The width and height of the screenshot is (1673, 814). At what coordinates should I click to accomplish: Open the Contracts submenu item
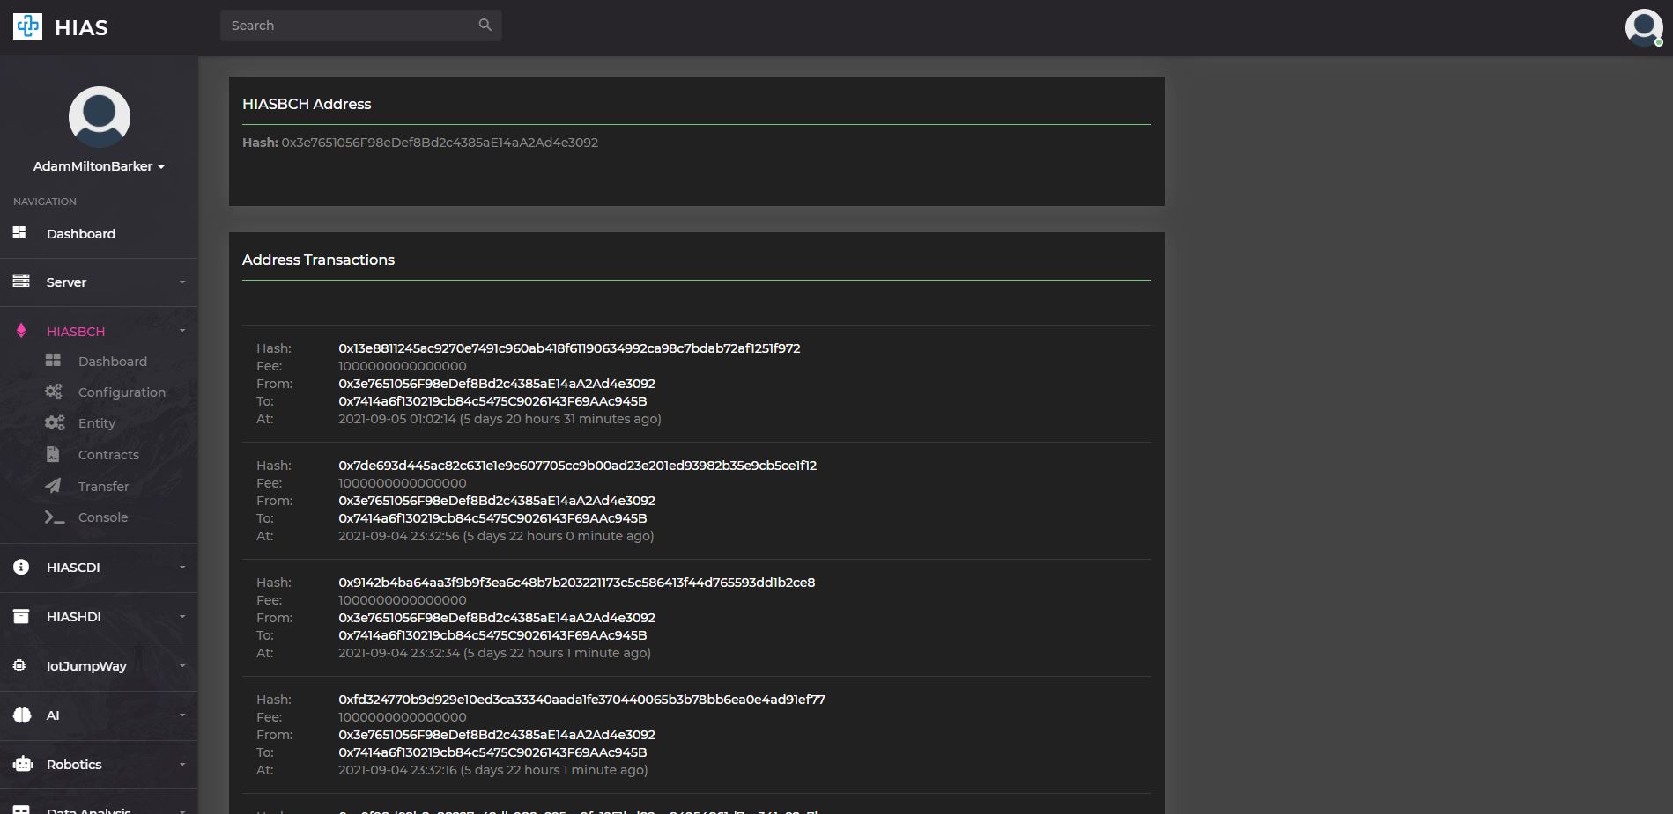coord(108,455)
